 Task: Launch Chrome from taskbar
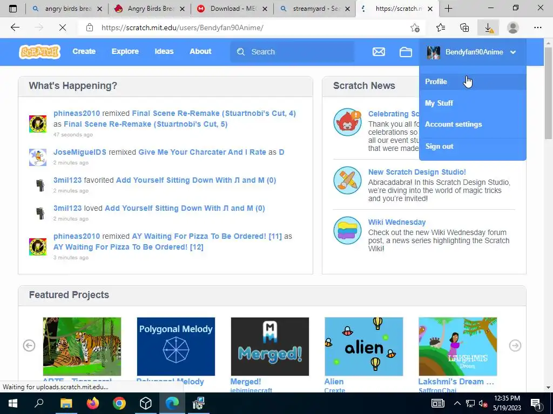point(119,403)
